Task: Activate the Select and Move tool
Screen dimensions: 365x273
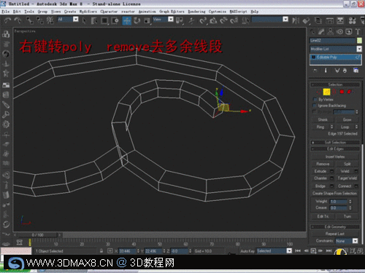Action: (127, 20)
